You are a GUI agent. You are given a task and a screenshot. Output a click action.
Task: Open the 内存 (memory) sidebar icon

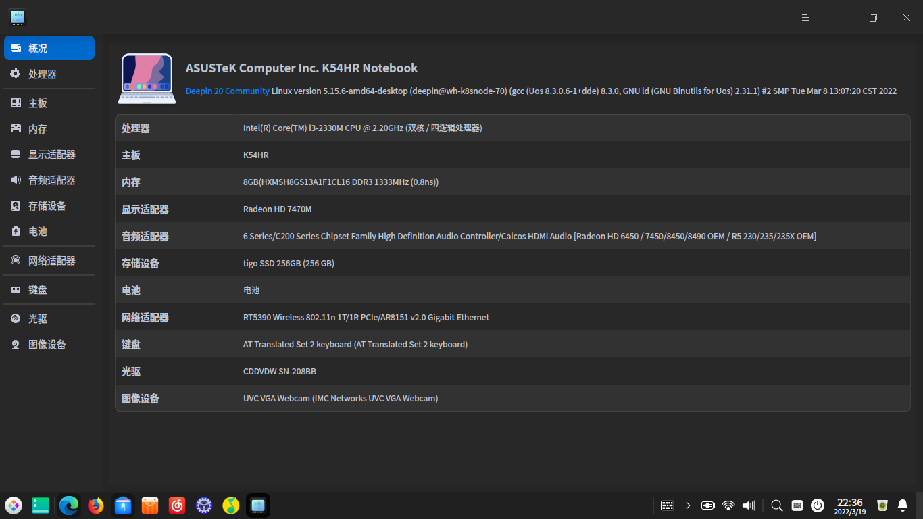point(16,129)
